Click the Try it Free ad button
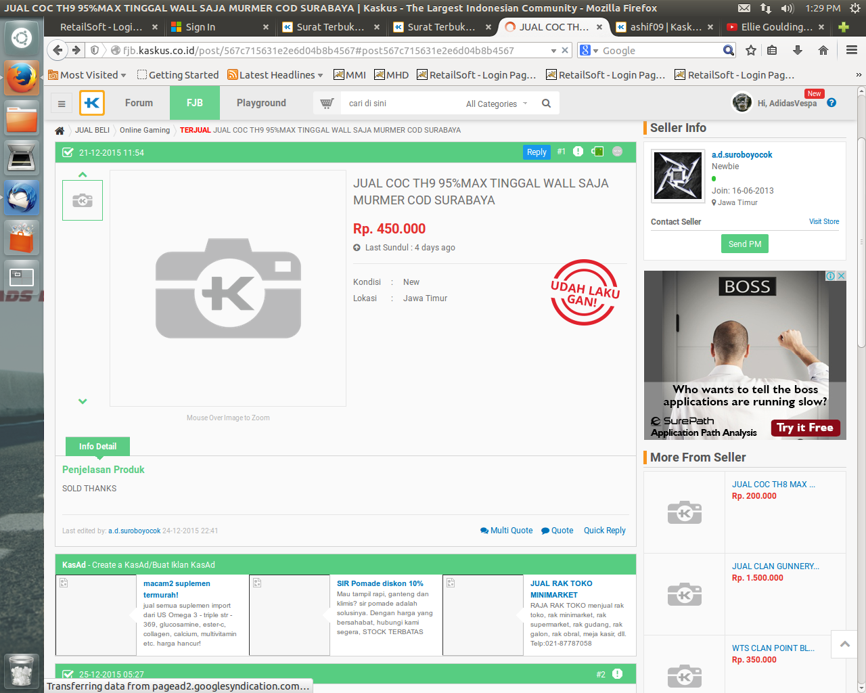The height and width of the screenshot is (693, 866). pos(805,428)
